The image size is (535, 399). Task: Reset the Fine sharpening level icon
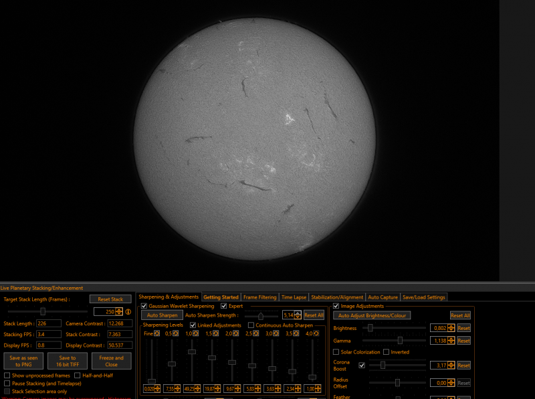click(x=156, y=333)
